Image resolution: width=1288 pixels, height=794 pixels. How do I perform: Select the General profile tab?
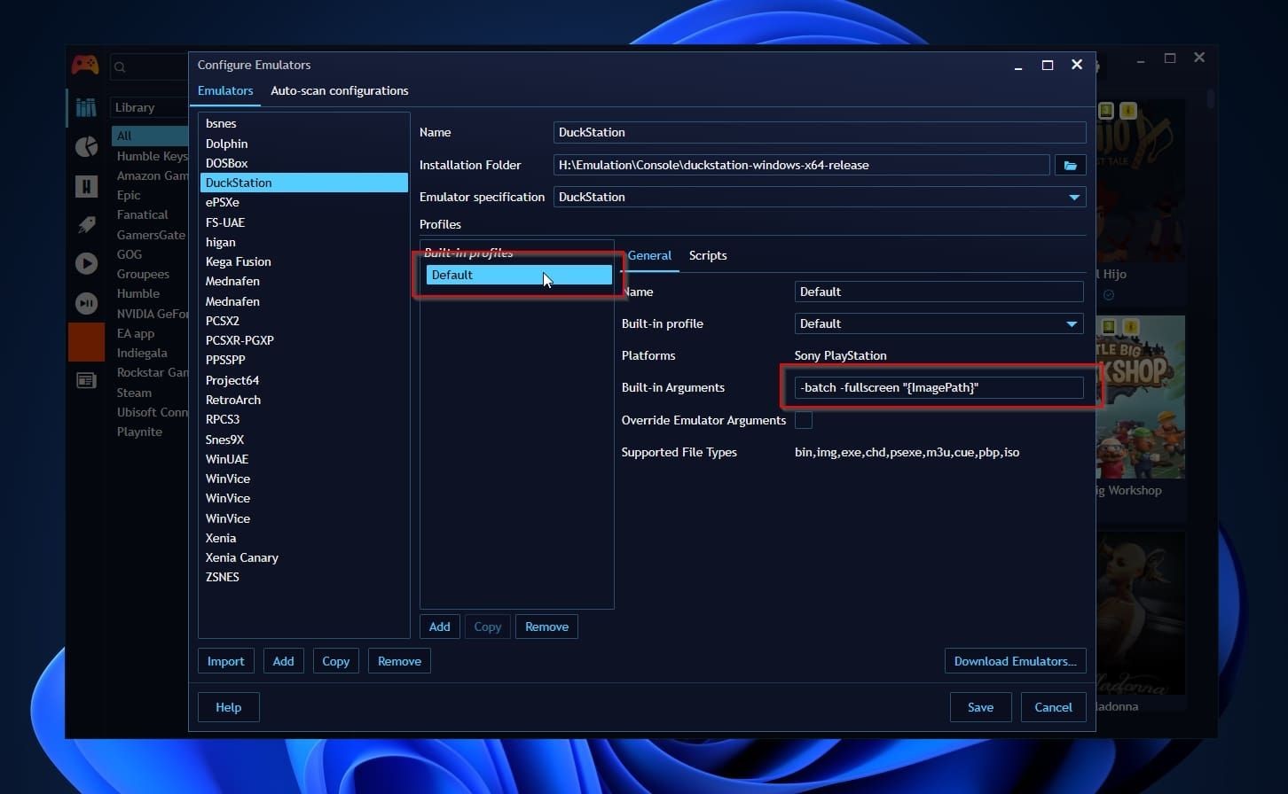coord(649,255)
